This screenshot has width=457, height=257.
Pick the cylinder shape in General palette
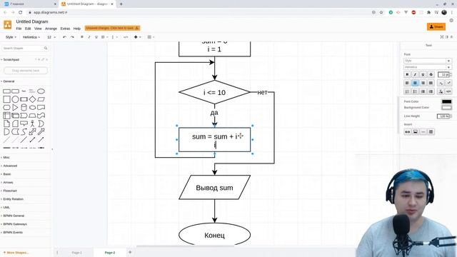pos(24,107)
